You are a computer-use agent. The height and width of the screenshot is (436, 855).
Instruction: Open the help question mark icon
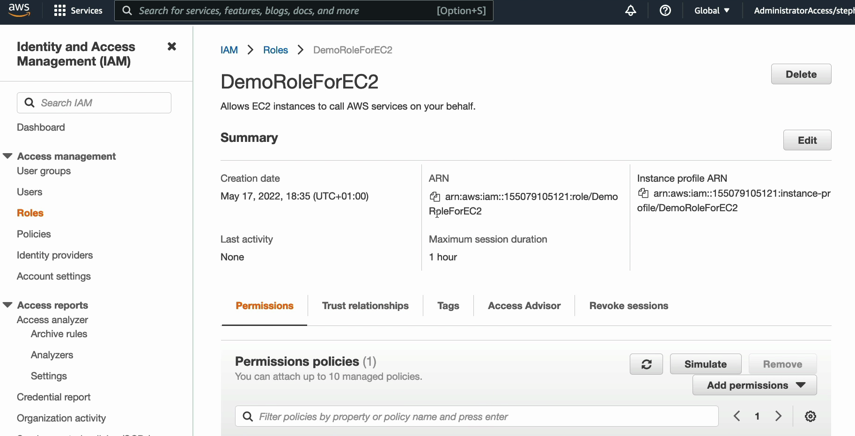665,10
